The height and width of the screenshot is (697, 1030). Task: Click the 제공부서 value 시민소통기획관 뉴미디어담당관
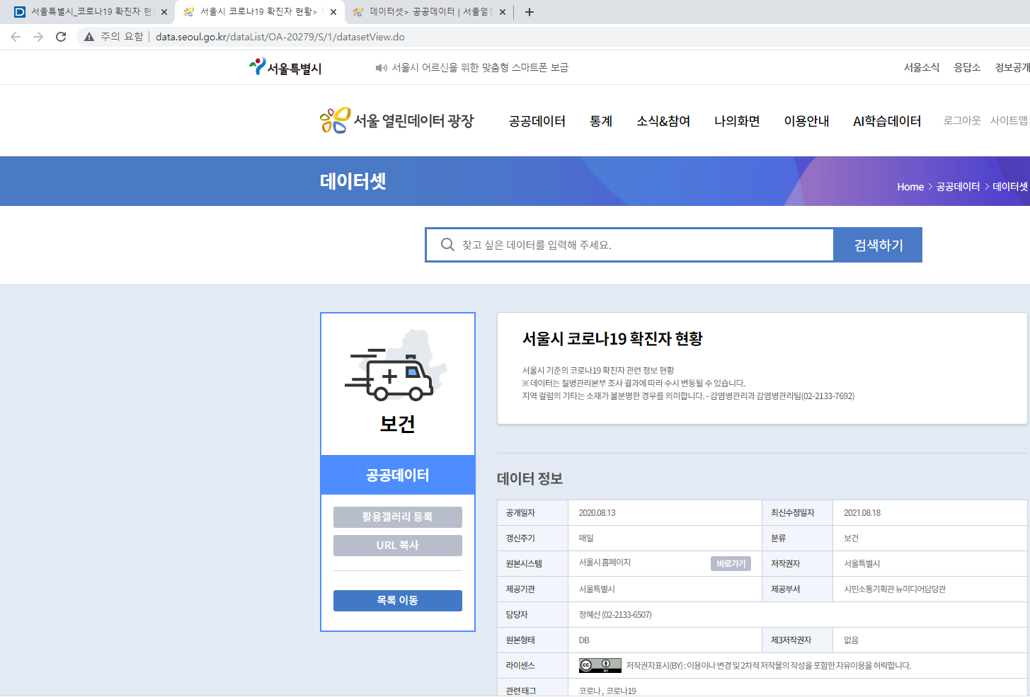coord(895,589)
